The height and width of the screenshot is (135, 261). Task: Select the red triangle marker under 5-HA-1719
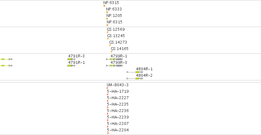[x=108, y=94]
